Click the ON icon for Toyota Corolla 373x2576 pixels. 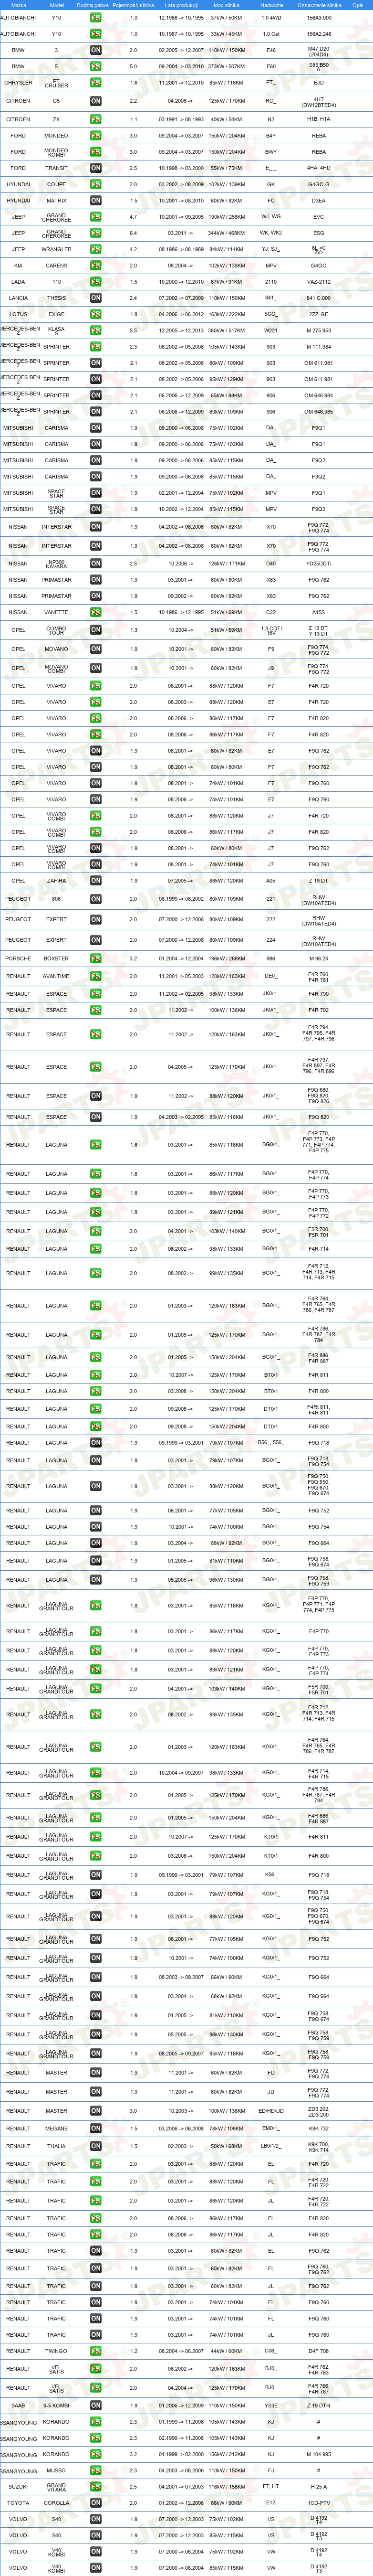pos(95,2503)
